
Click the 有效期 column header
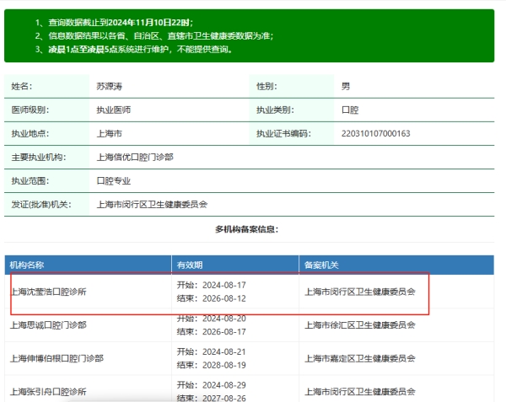[190, 265]
